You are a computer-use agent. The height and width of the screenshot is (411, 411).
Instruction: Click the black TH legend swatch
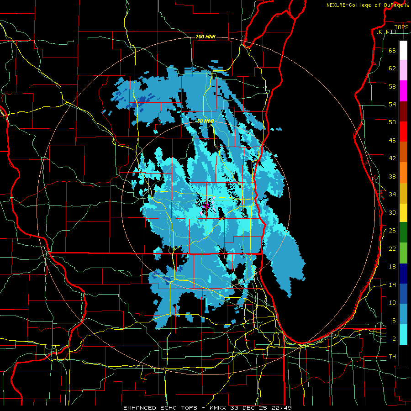pyautogui.click(x=403, y=355)
